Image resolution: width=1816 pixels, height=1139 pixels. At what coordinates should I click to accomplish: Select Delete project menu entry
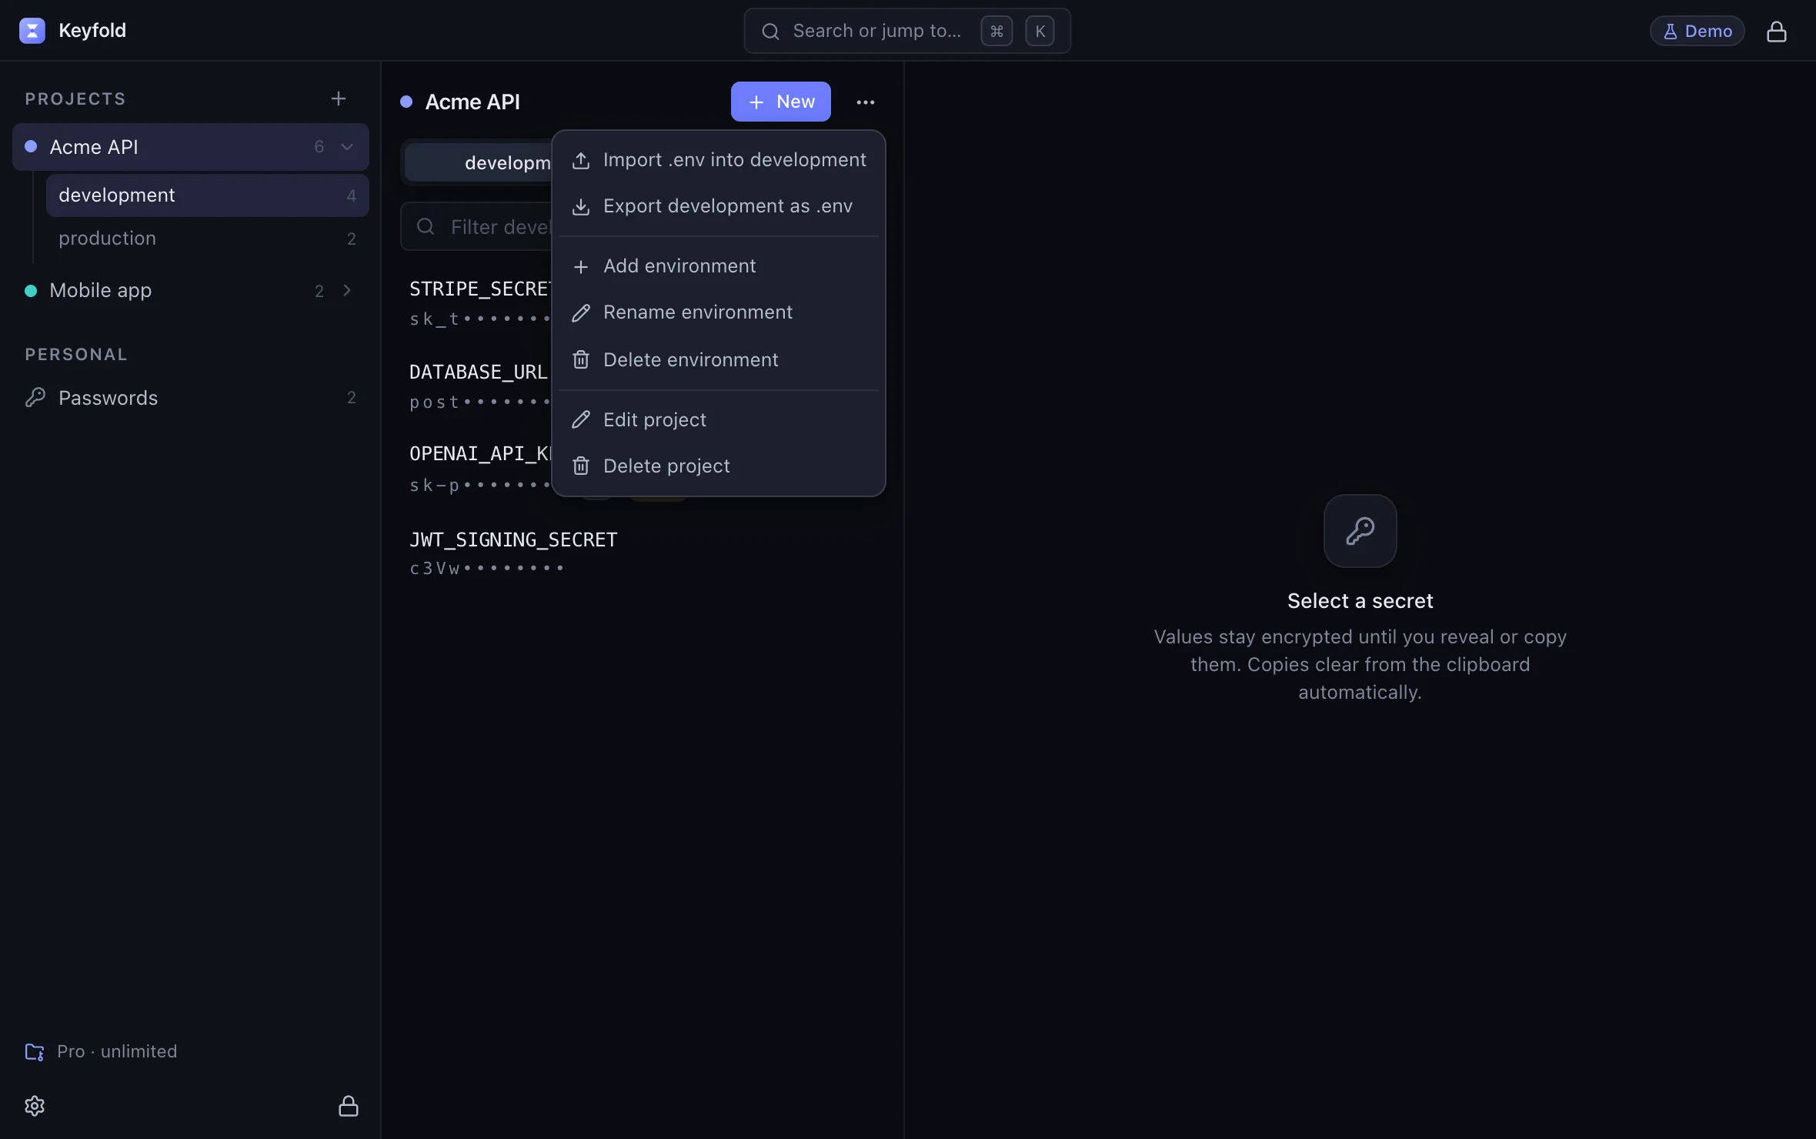719,466
